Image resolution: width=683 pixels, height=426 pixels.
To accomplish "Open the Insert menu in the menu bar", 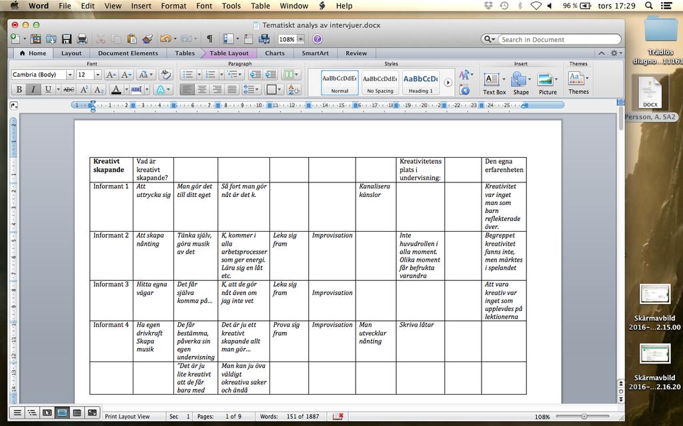I will coord(141,5).
